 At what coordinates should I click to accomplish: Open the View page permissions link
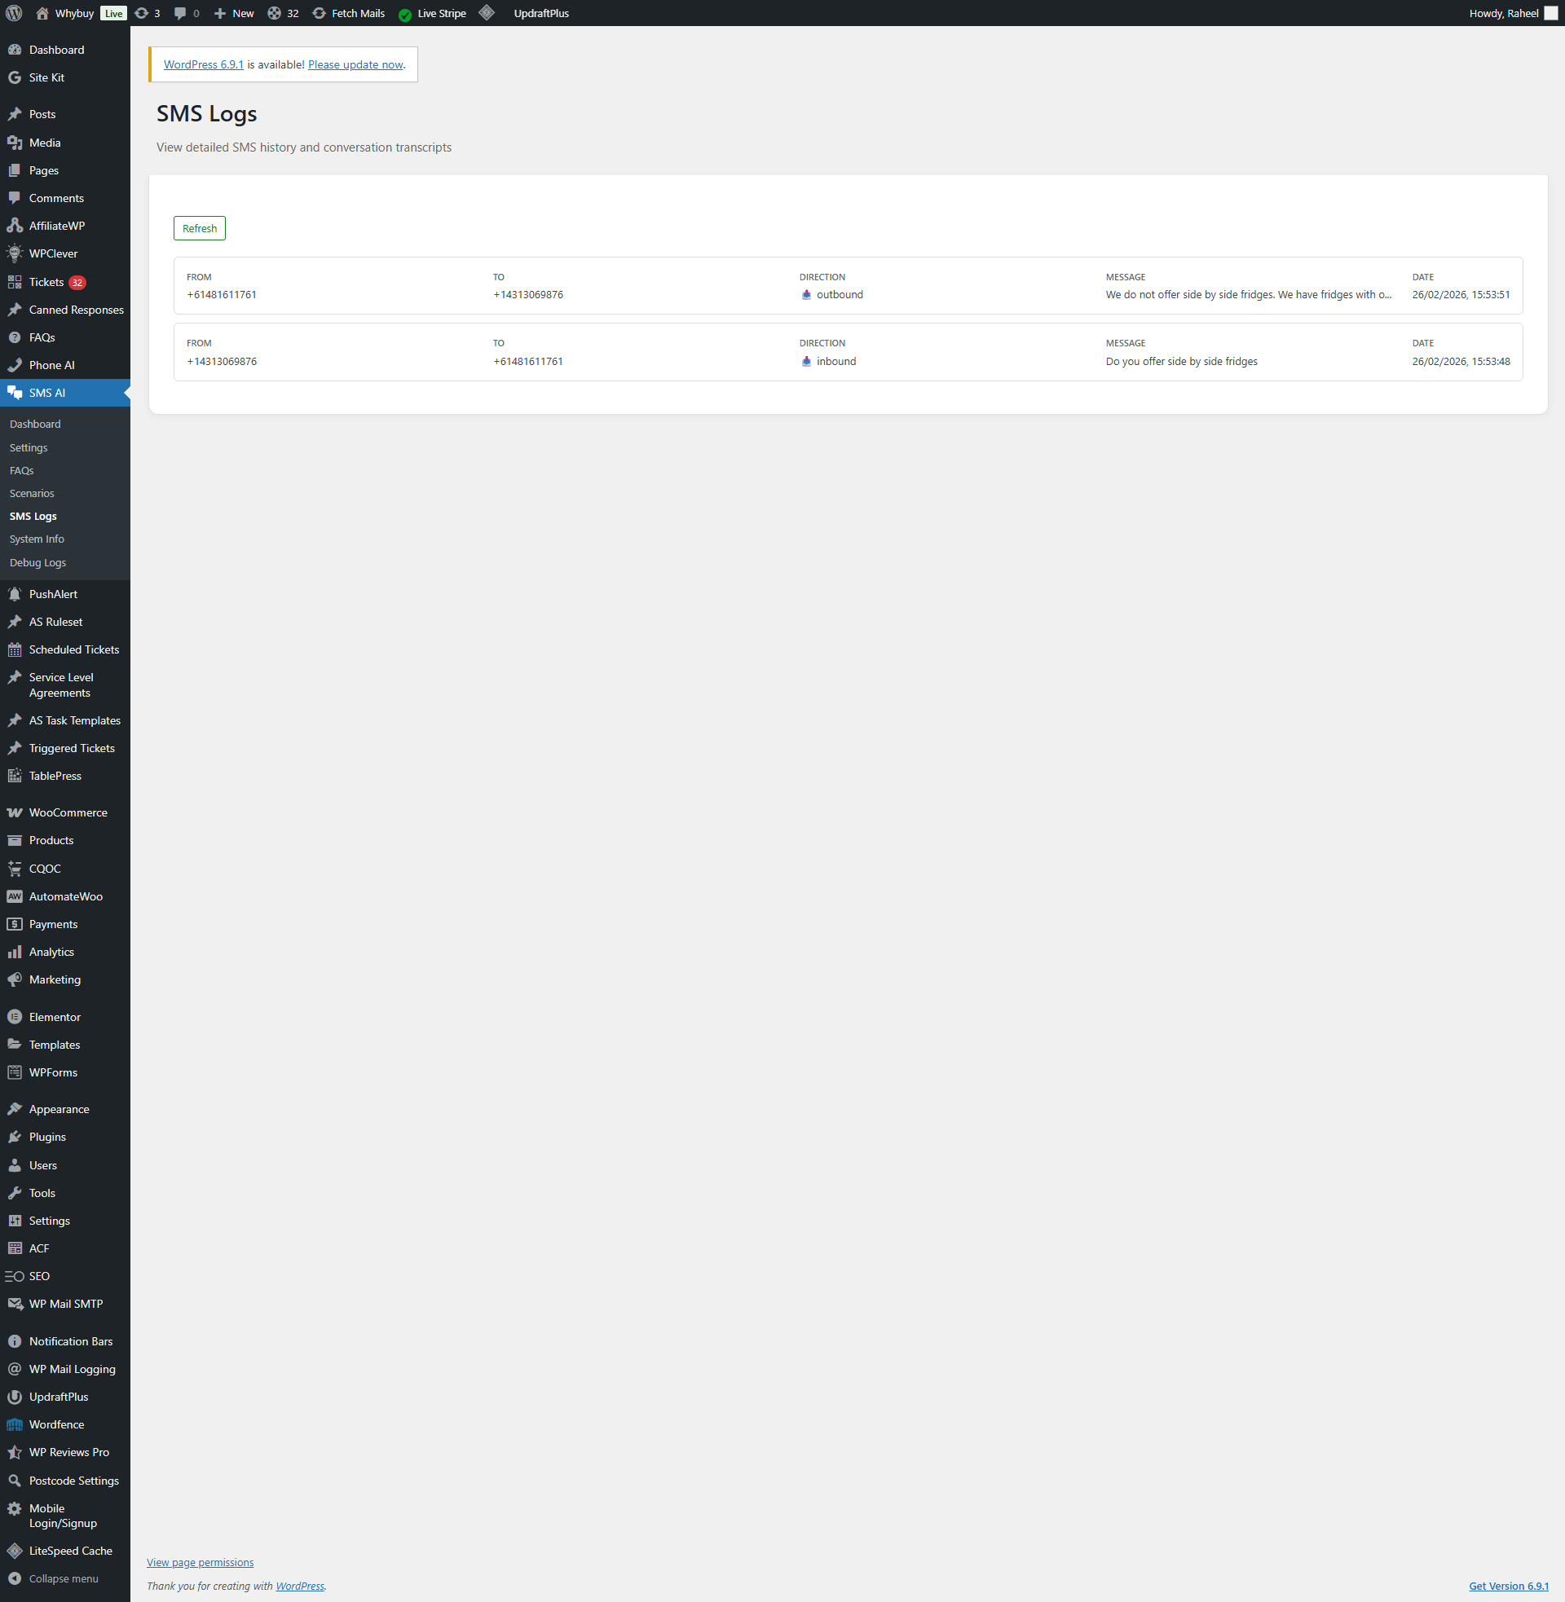(200, 1563)
